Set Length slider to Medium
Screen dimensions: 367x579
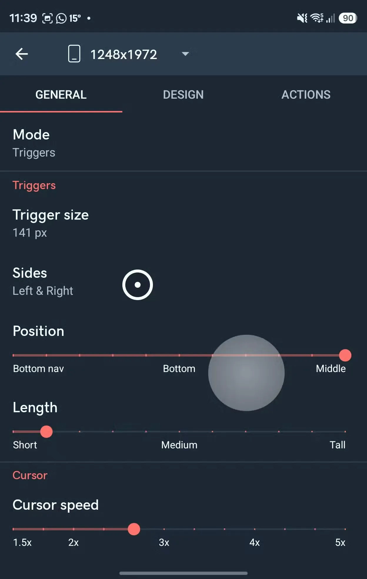point(179,432)
